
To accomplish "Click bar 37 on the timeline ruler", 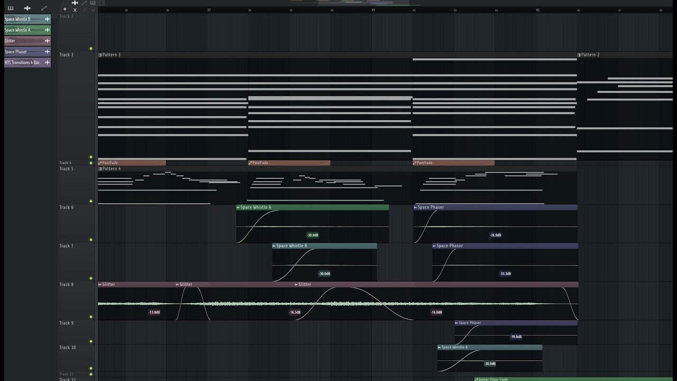I will (208, 10).
